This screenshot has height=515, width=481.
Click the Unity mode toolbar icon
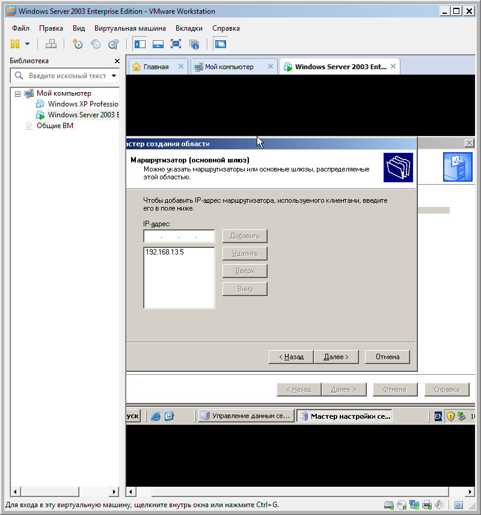[194, 44]
